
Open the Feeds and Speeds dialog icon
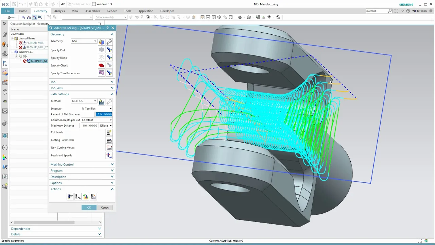109,156
